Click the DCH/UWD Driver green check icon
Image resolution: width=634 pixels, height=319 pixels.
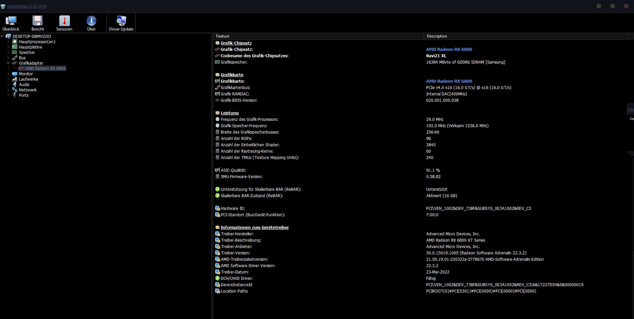pyautogui.click(x=217, y=278)
